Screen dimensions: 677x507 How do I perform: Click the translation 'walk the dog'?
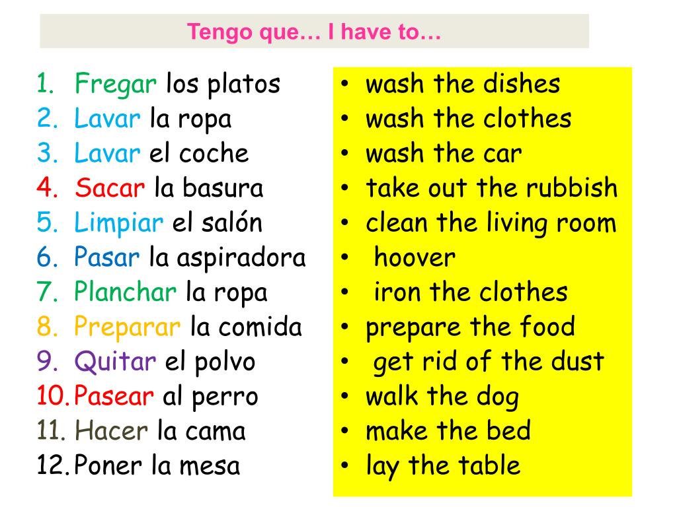point(442,397)
